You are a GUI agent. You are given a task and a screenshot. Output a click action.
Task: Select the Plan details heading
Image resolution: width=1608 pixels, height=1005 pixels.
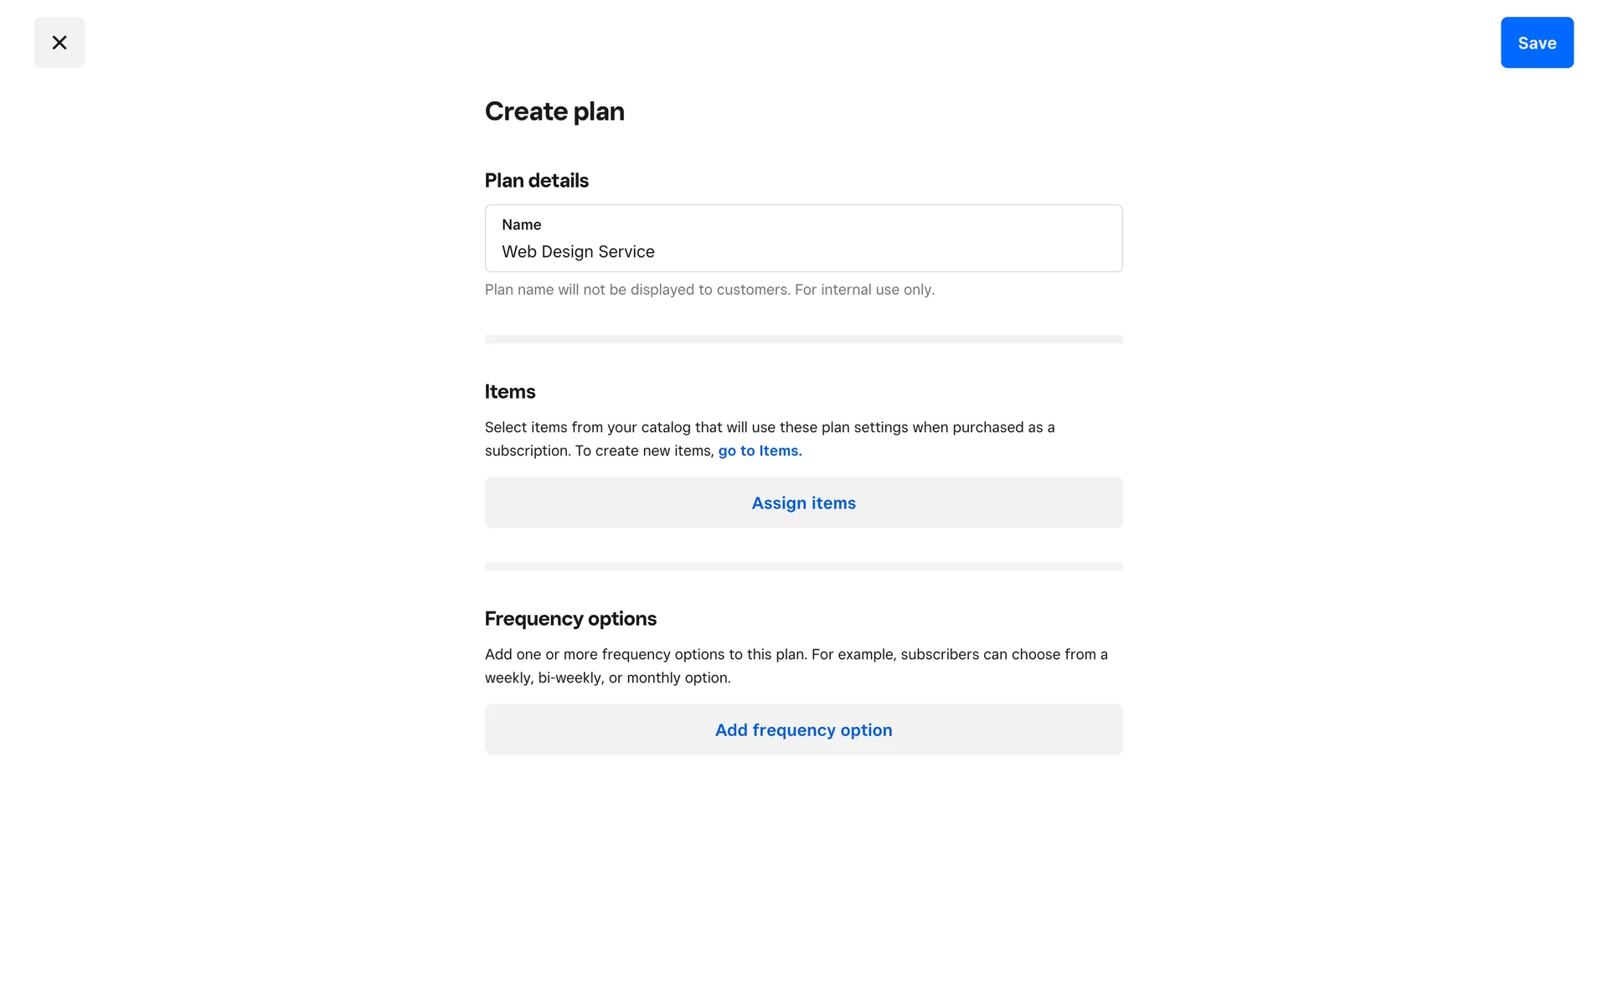pos(536,181)
